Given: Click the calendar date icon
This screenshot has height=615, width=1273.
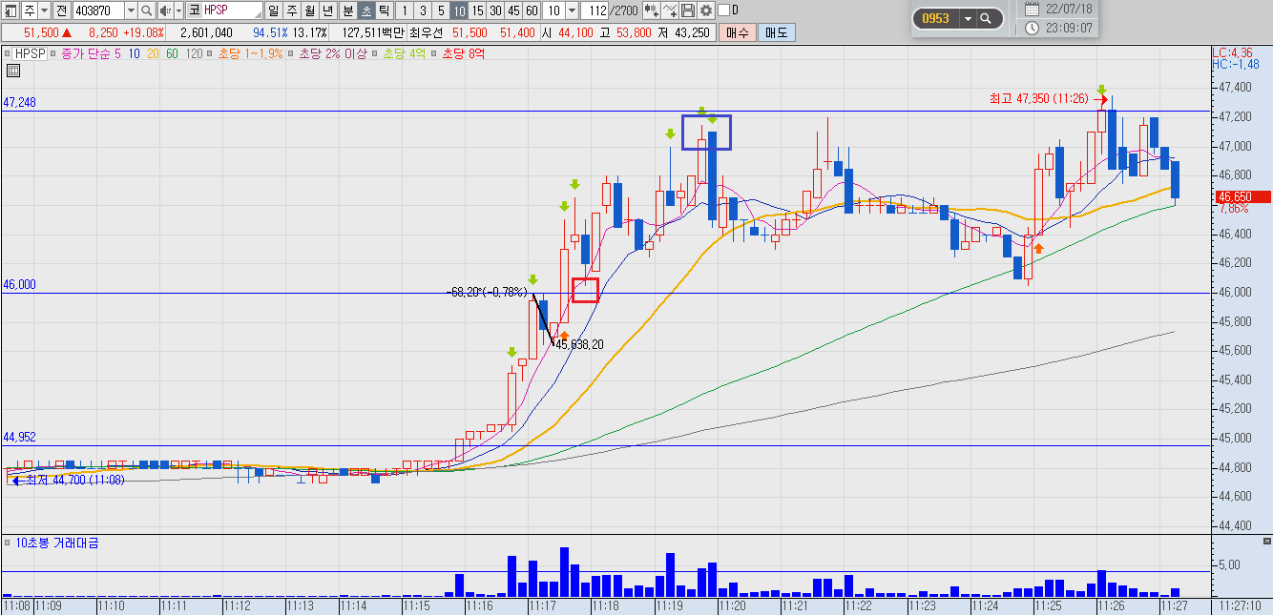Looking at the screenshot, I should [x=1033, y=9].
